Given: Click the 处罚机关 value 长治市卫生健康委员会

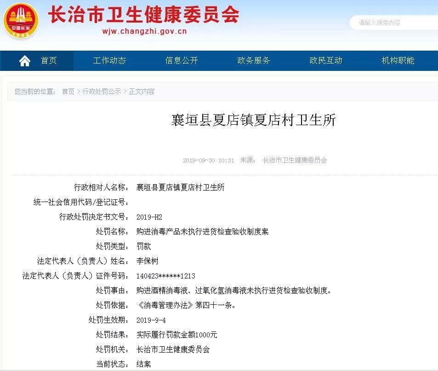Looking at the screenshot, I should tap(173, 349).
